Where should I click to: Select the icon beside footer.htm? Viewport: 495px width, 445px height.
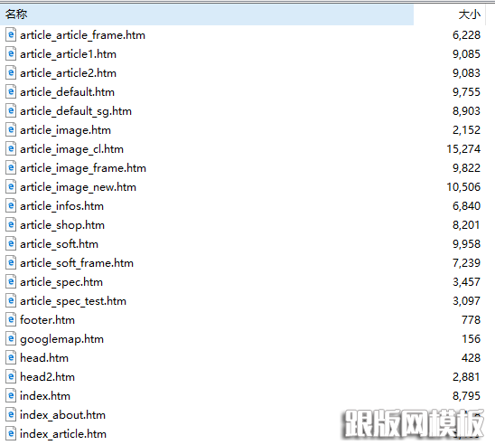point(11,319)
